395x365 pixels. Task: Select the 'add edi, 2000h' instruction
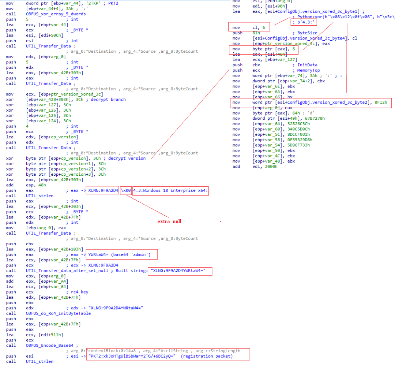coord(255,167)
